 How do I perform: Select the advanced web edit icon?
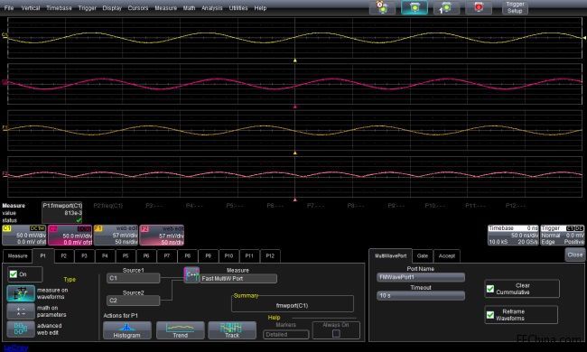pyautogui.click(x=21, y=329)
